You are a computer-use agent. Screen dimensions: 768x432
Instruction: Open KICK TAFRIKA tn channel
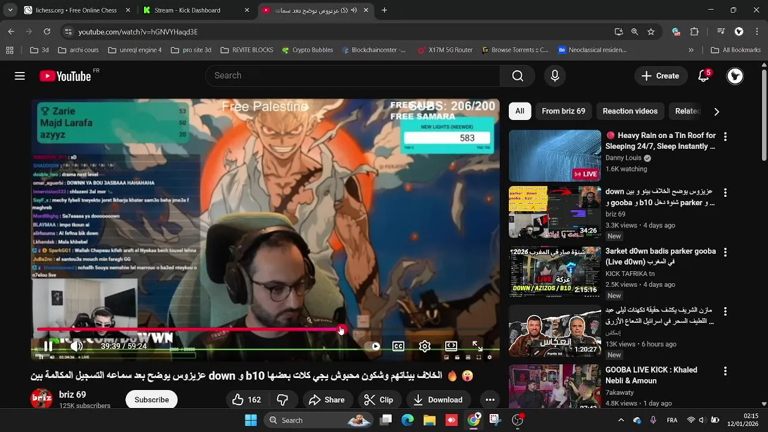(x=630, y=274)
